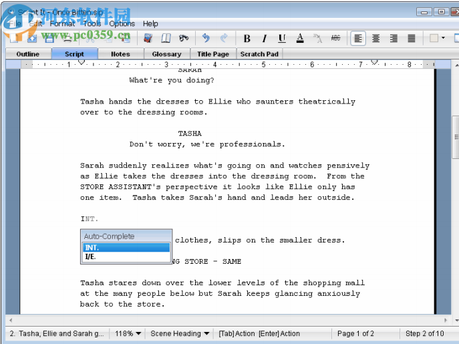Click status text 'Page 1 of 2'

(x=355, y=333)
